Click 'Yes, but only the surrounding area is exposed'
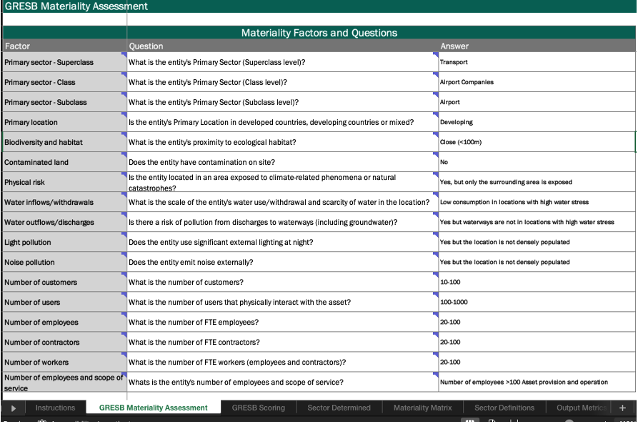 (537, 182)
